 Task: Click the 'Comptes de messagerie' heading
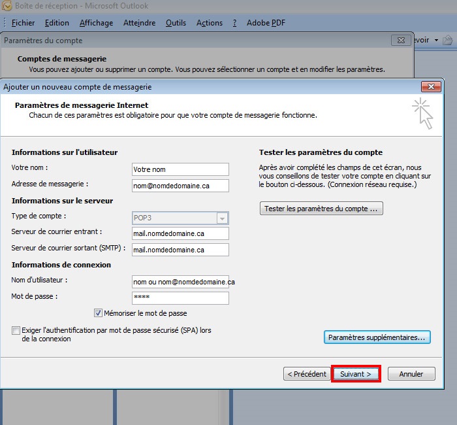[62, 59]
